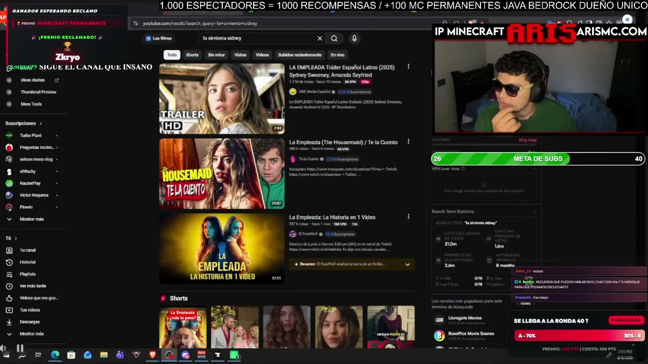
Task: Open options for La Historia en 1 Video
Action: [x=409, y=217]
